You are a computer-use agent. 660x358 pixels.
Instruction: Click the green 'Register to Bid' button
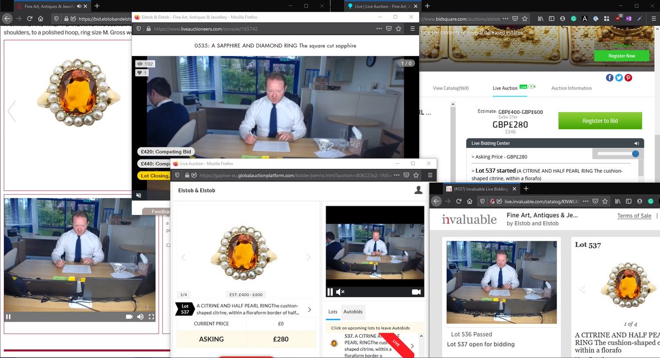click(600, 121)
